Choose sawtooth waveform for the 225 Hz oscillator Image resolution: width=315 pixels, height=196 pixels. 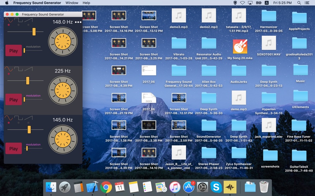29,69
